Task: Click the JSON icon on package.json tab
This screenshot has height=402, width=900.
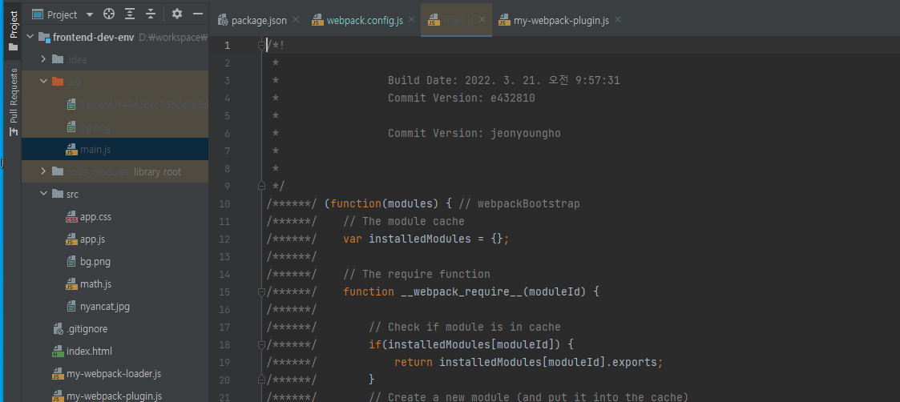Action: [x=224, y=20]
